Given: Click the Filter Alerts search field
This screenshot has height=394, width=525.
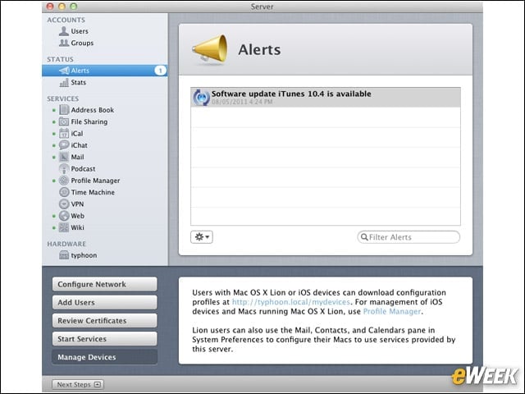Looking at the screenshot, I should point(409,237).
